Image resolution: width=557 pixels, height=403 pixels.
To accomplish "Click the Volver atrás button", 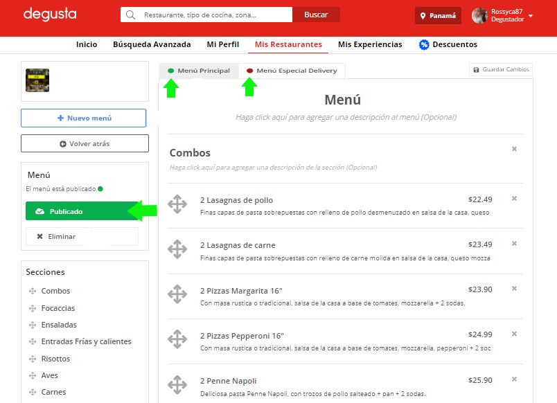I will tap(85, 143).
